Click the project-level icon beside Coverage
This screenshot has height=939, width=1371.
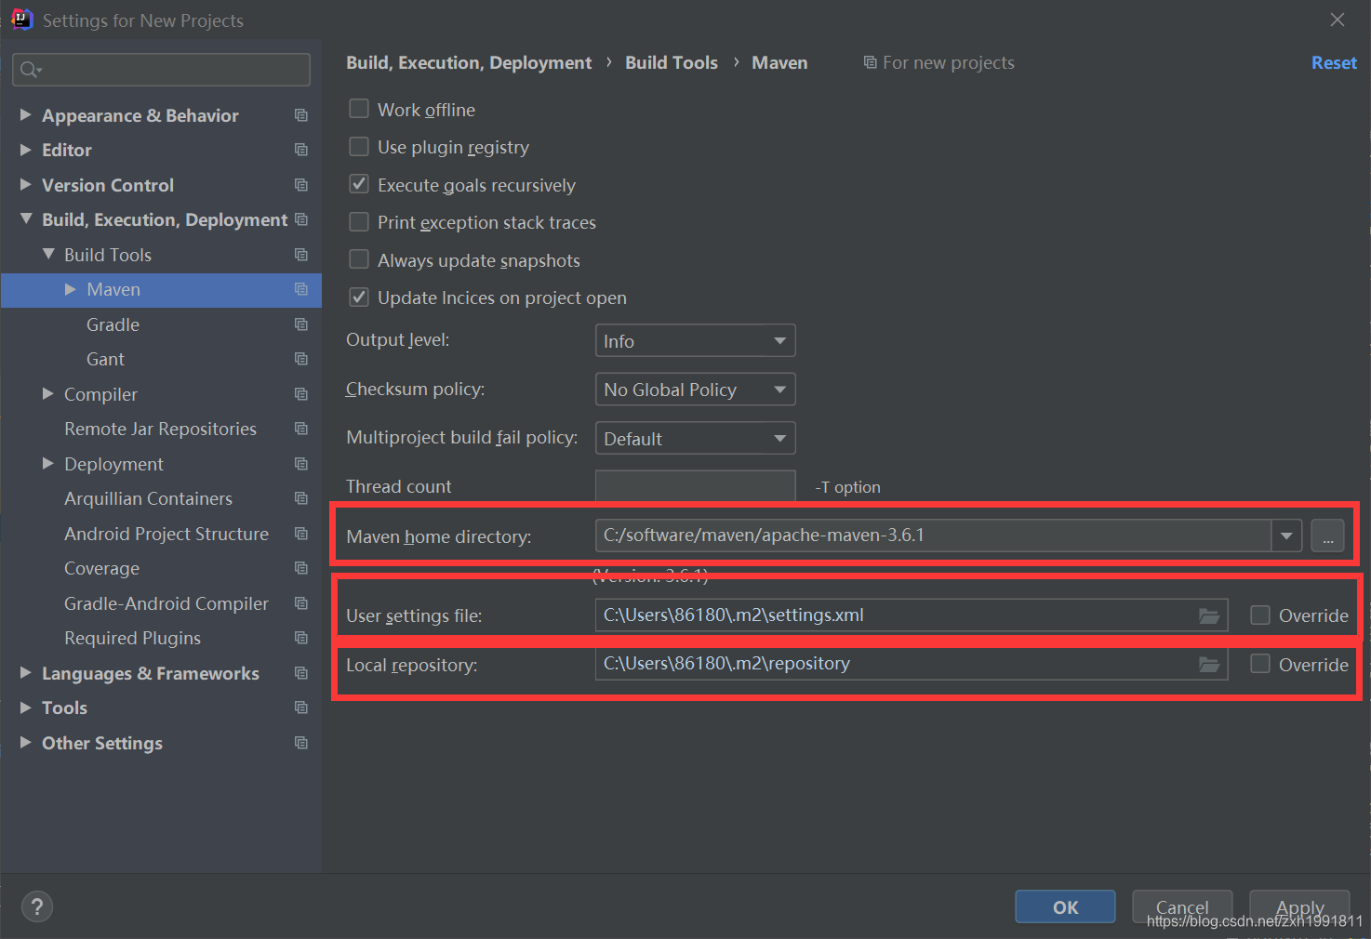pos(300,568)
